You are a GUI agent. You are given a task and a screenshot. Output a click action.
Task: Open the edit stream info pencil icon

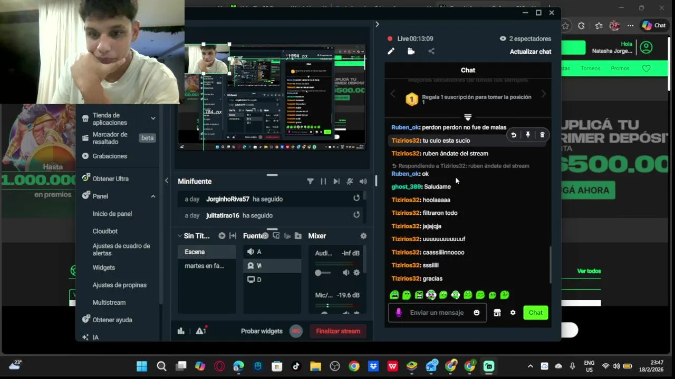click(391, 51)
